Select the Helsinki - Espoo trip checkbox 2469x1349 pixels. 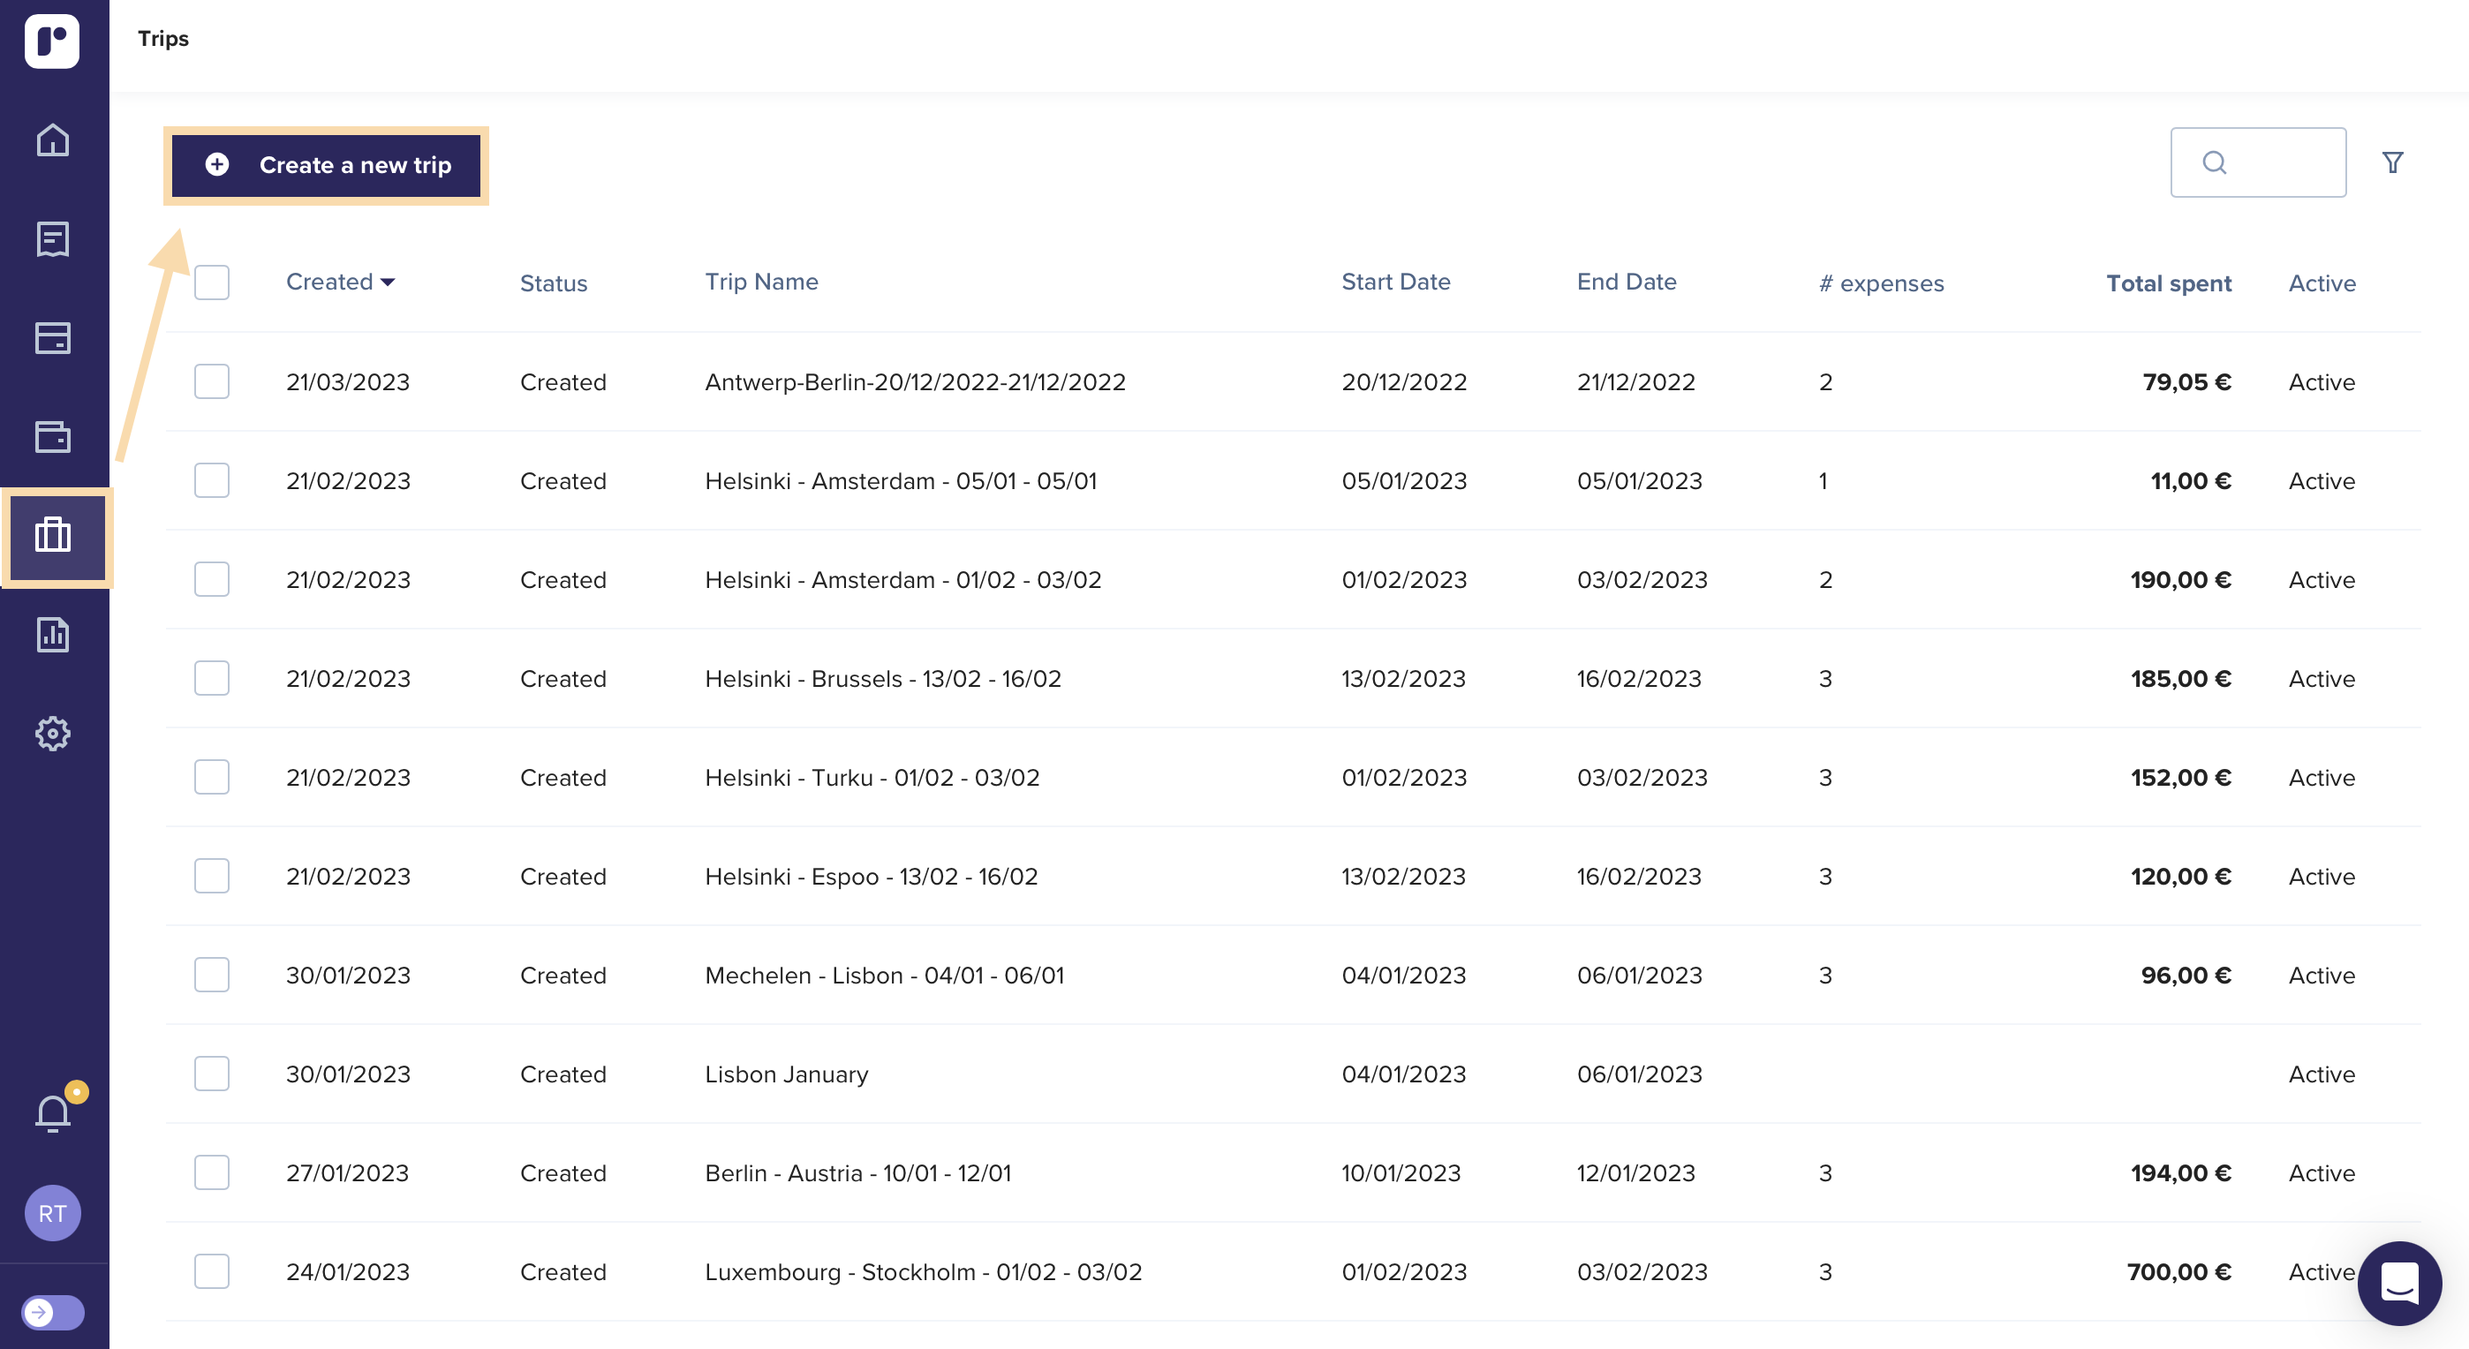(212, 876)
